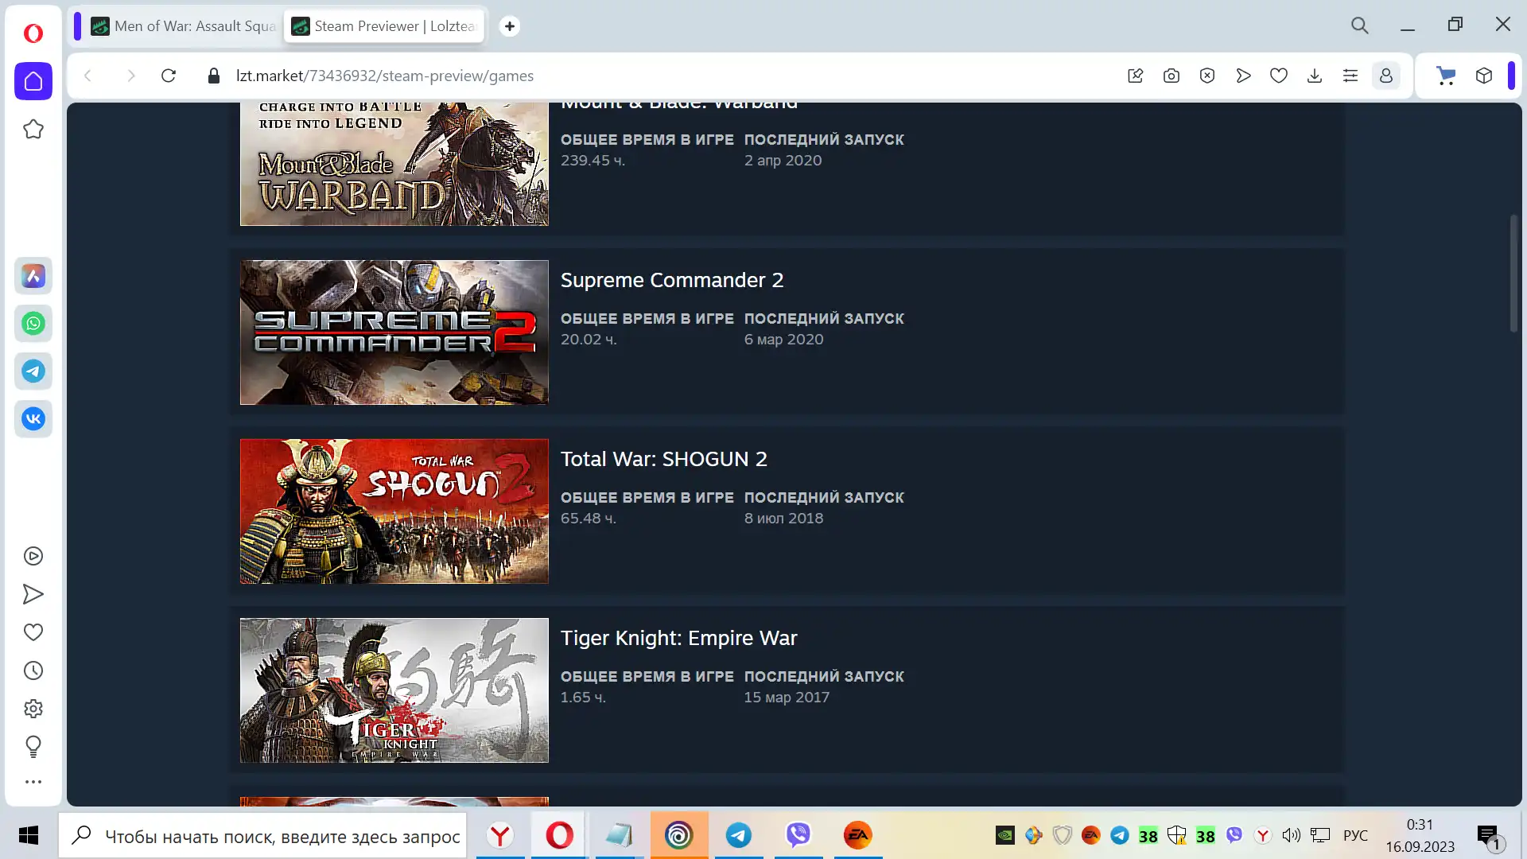Open WhatsApp in the sidebar

pos(33,324)
